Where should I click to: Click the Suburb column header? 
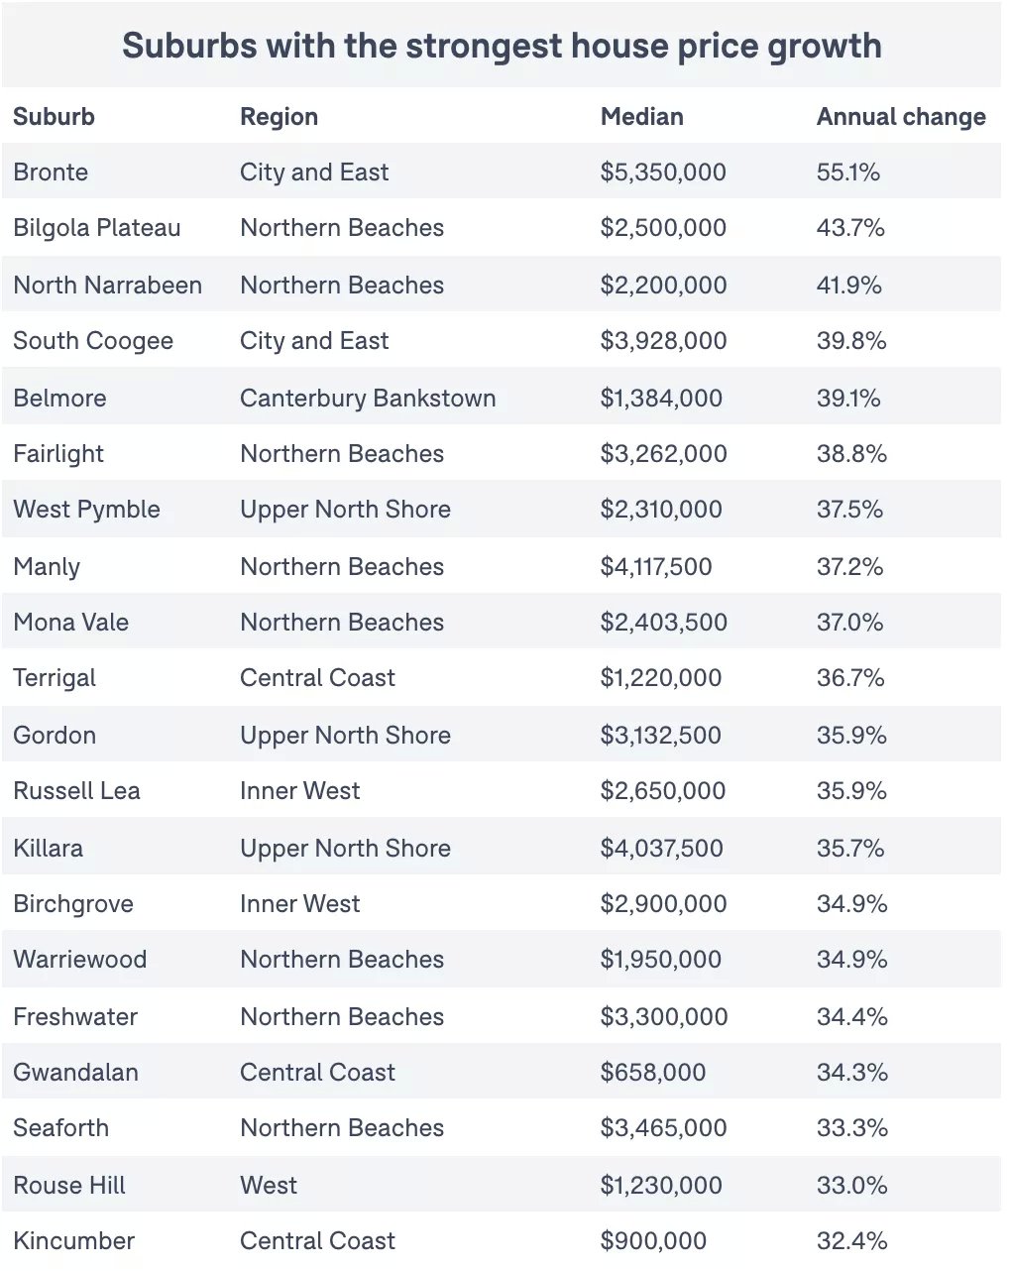click(54, 117)
